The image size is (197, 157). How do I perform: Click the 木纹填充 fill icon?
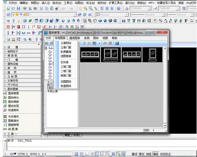(5, 116)
